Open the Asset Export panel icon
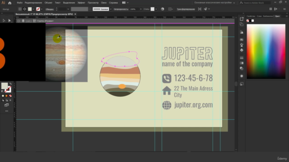 pyautogui.click(x=242, y=19)
